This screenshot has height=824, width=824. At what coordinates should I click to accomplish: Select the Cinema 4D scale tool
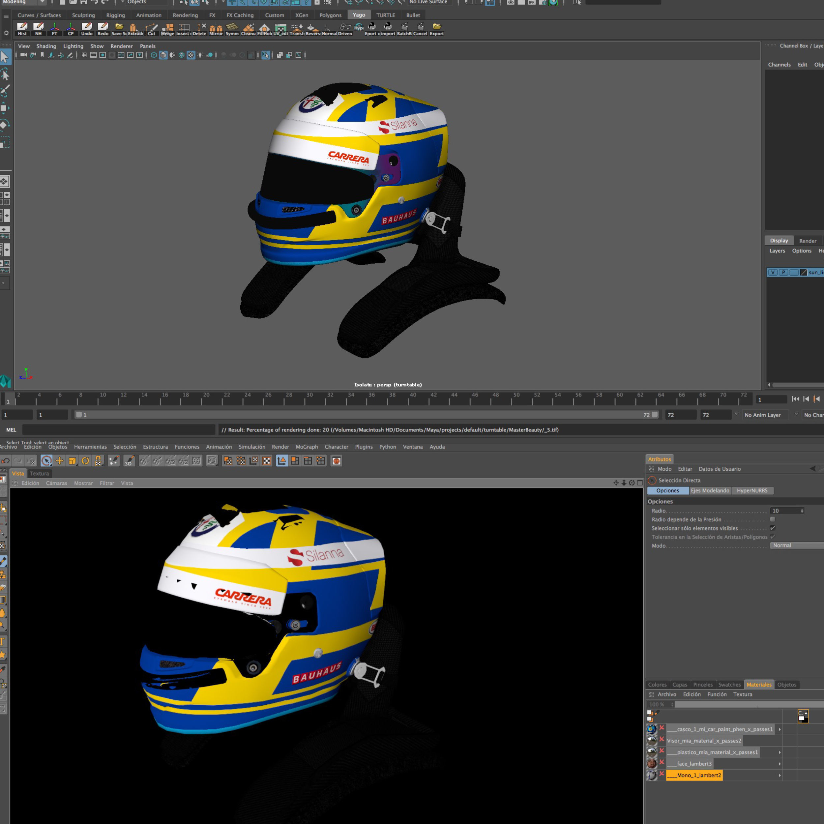click(x=73, y=461)
